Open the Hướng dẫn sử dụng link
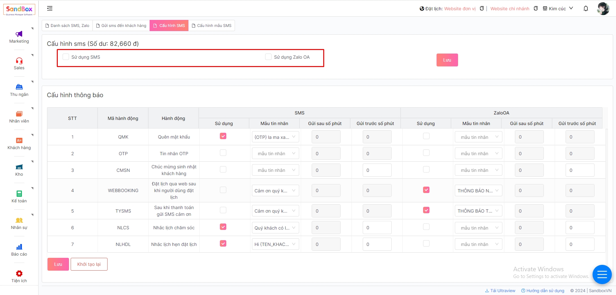This screenshot has height=295, width=616. [542, 291]
